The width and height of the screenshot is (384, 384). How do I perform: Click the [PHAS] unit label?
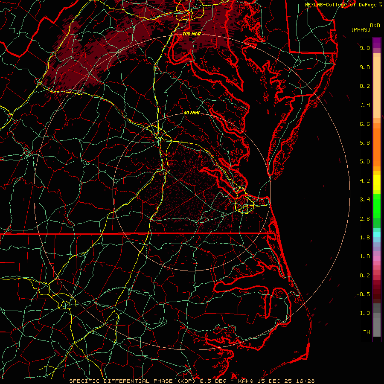click(361, 29)
